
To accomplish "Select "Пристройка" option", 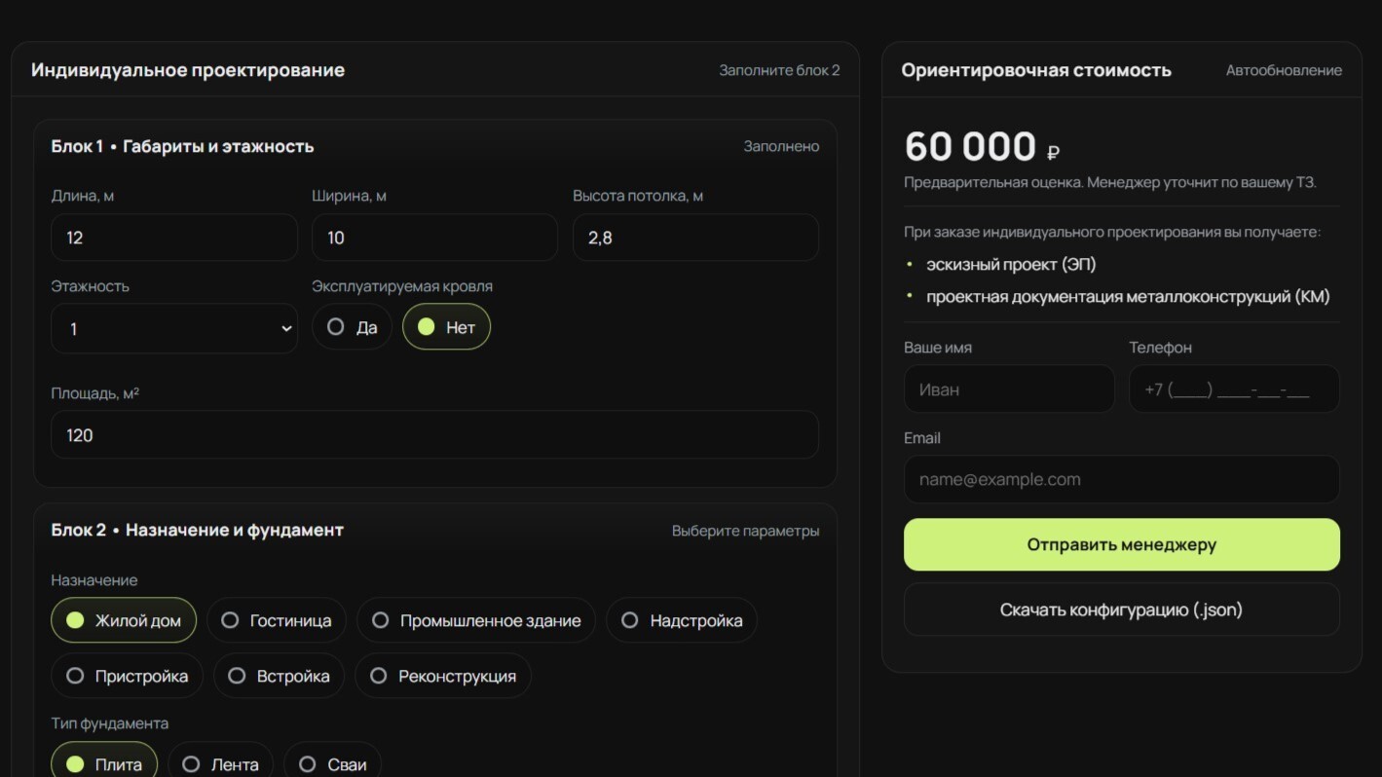I will [x=126, y=675].
